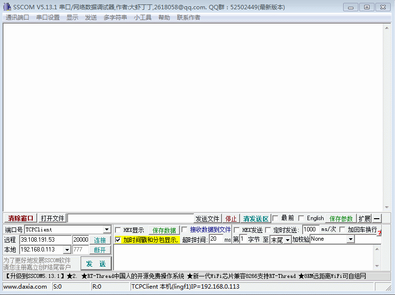Click the 保存参数 button
Viewport: 395px width, 295px height.
tap(341, 219)
